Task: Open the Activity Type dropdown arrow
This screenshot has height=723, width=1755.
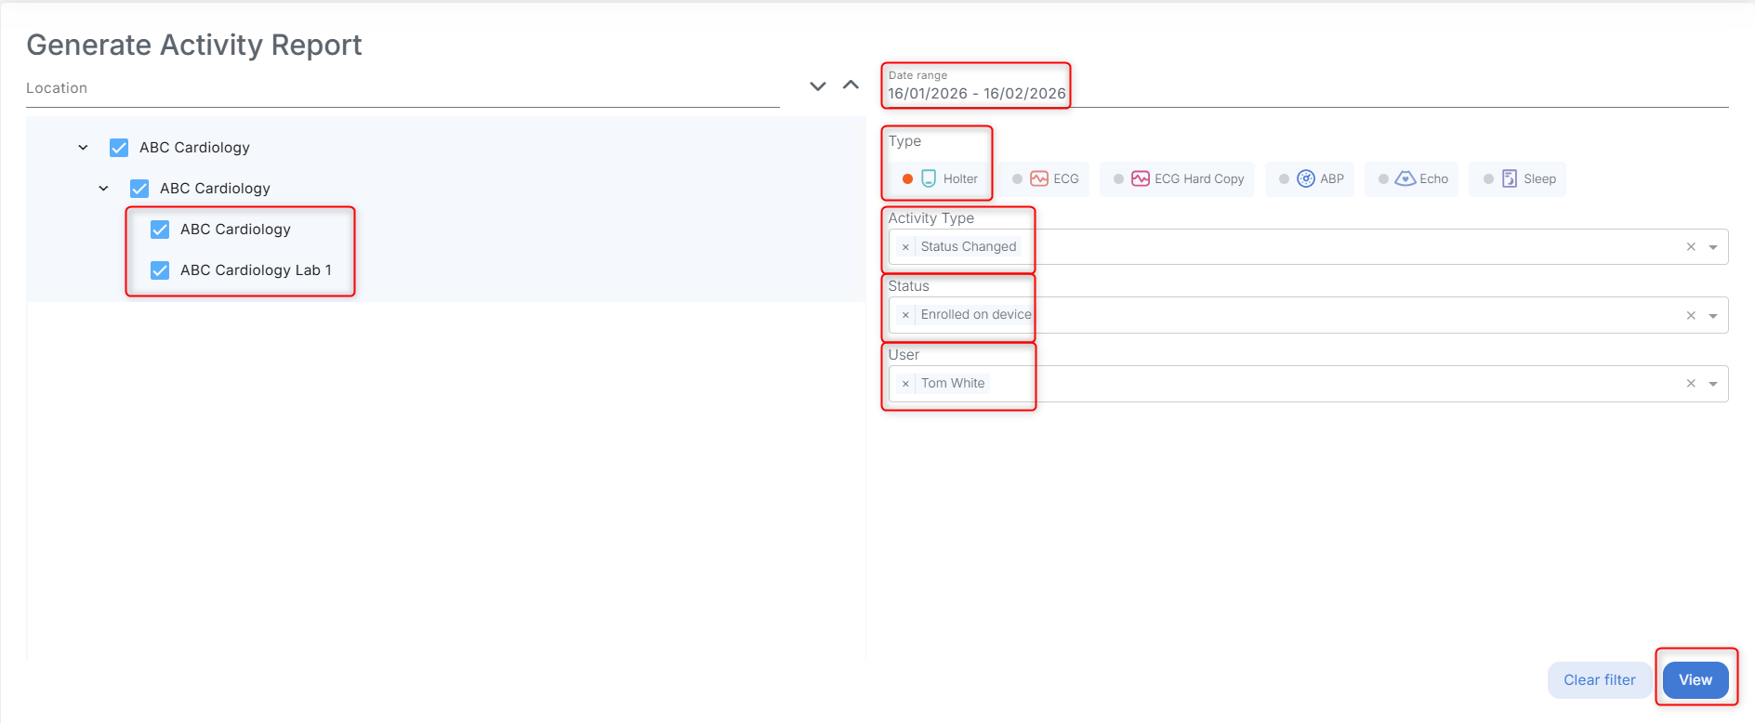Action: point(1712,247)
